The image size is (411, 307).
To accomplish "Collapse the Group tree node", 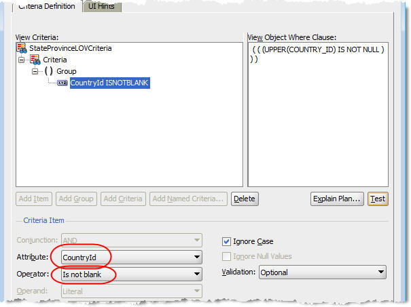I will [x=35, y=71].
